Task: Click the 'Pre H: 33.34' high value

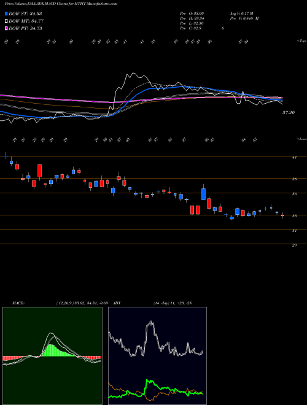Action: tap(193, 18)
